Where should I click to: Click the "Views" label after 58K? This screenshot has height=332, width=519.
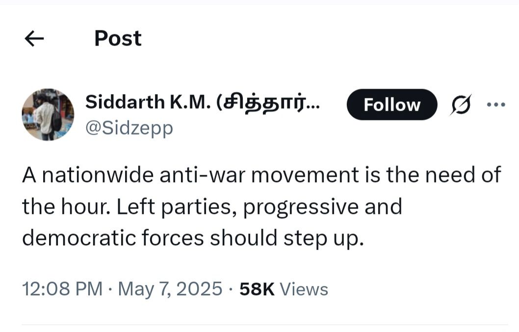point(304,289)
